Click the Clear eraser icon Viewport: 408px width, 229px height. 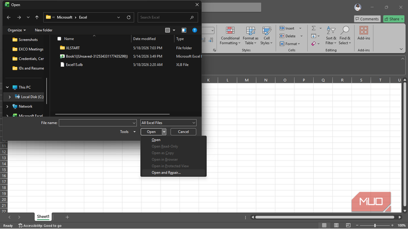(x=313, y=44)
